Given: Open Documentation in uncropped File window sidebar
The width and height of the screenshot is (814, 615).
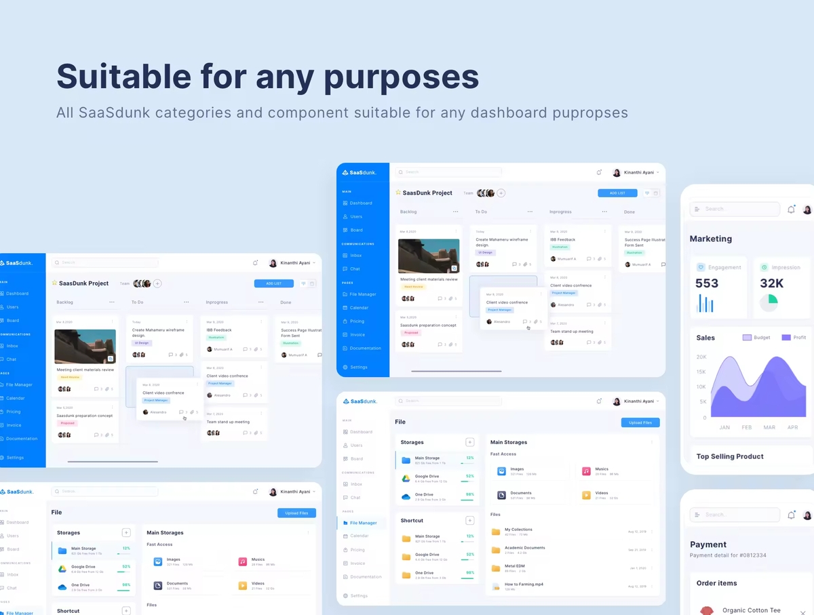Looking at the screenshot, I should (x=365, y=577).
